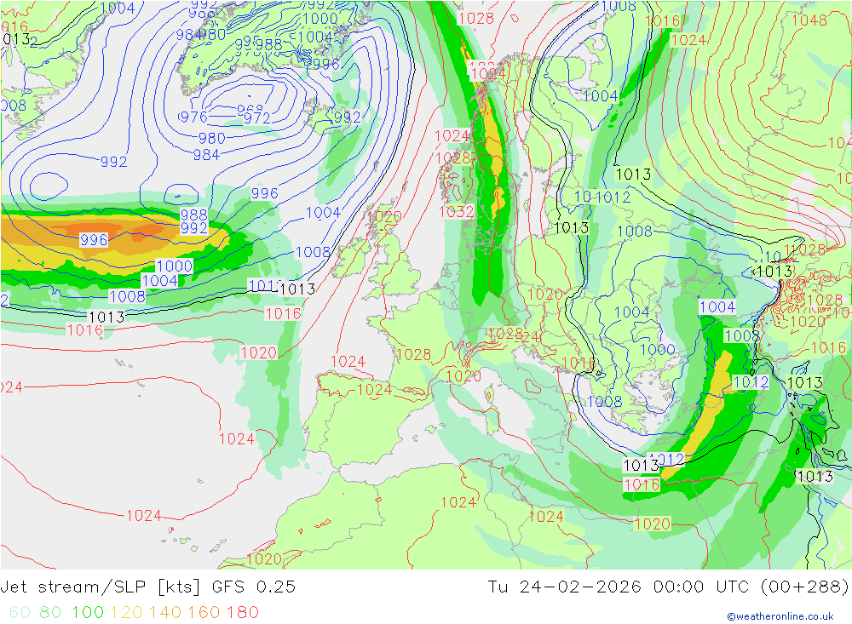The height and width of the screenshot is (624, 852).
Task: Click the 100 kts legend value
Action: coord(88,612)
